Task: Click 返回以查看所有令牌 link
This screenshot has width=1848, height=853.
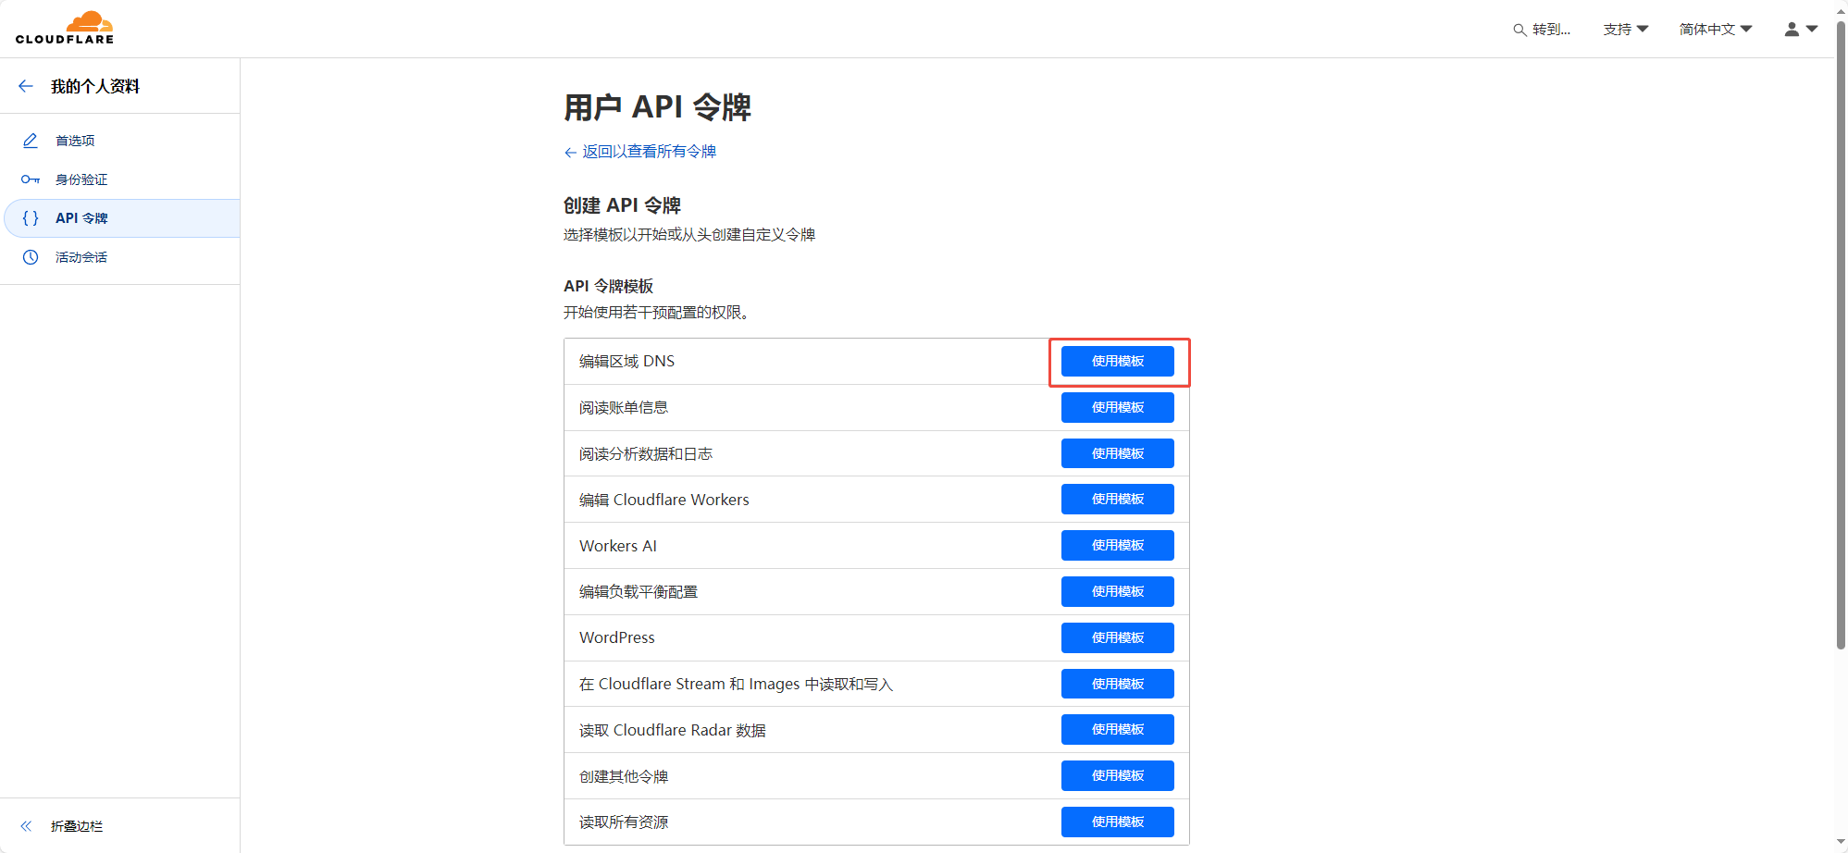Action: (639, 152)
